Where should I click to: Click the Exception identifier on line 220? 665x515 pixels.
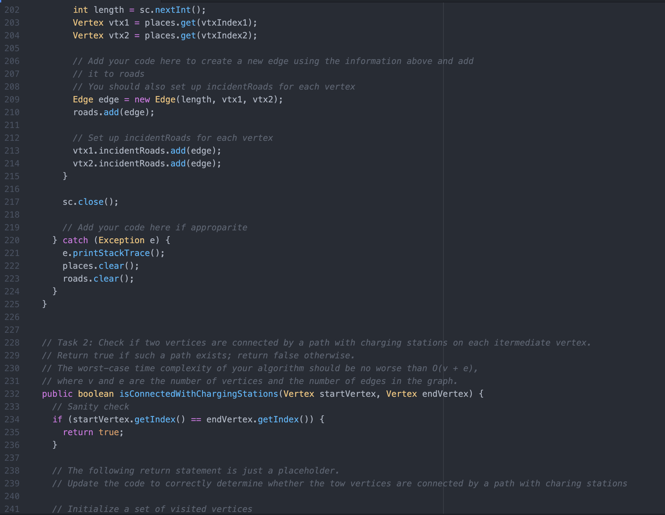click(x=122, y=240)
